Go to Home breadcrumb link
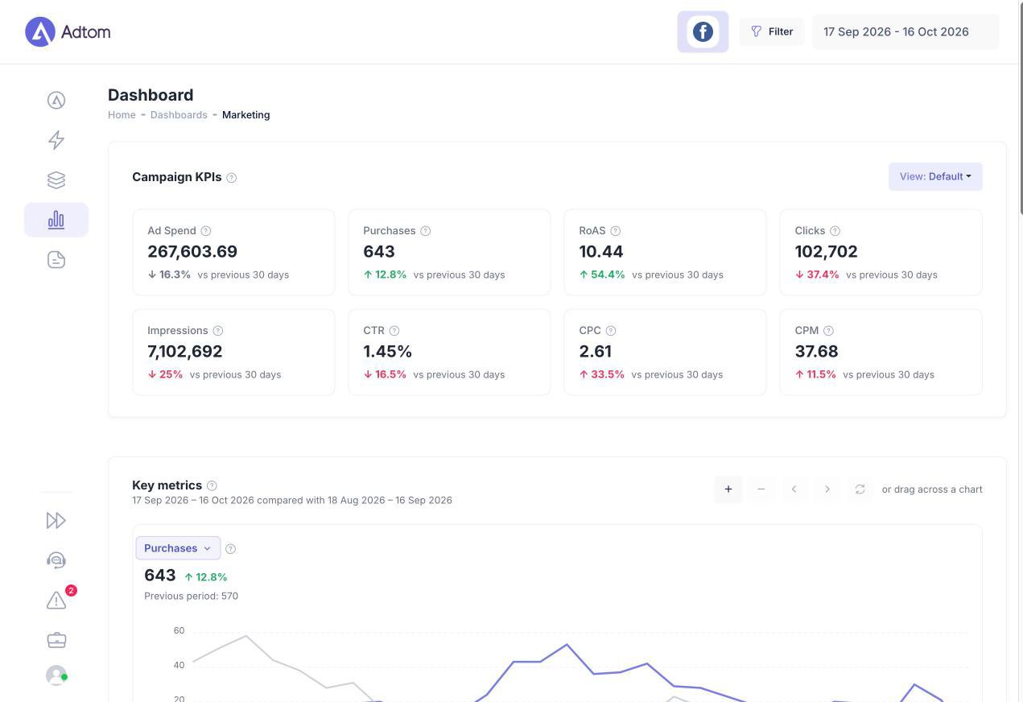This screenshot has width=1023, height=702. coord(122,115)
